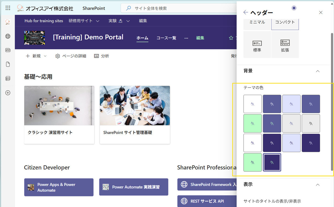Click the globe icon on the REST サービス API link
This screenshot has height=207, width=334.
[184, 201]
